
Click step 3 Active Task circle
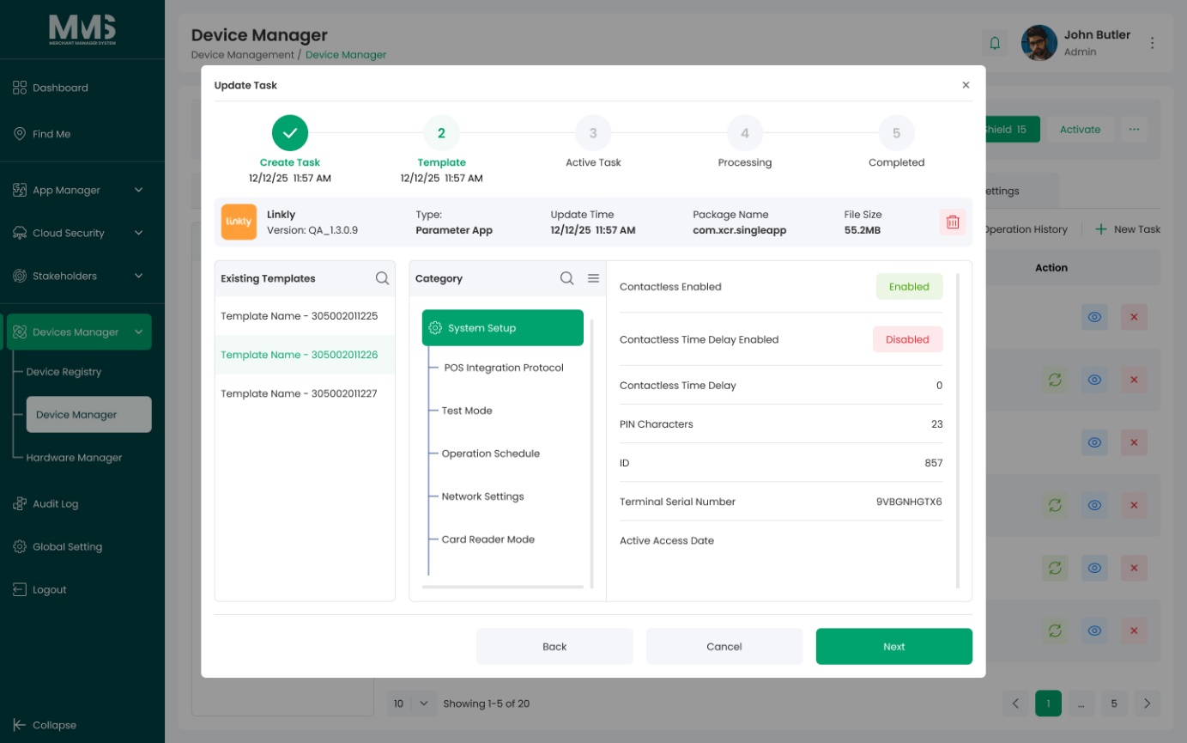tap(593, 133)
